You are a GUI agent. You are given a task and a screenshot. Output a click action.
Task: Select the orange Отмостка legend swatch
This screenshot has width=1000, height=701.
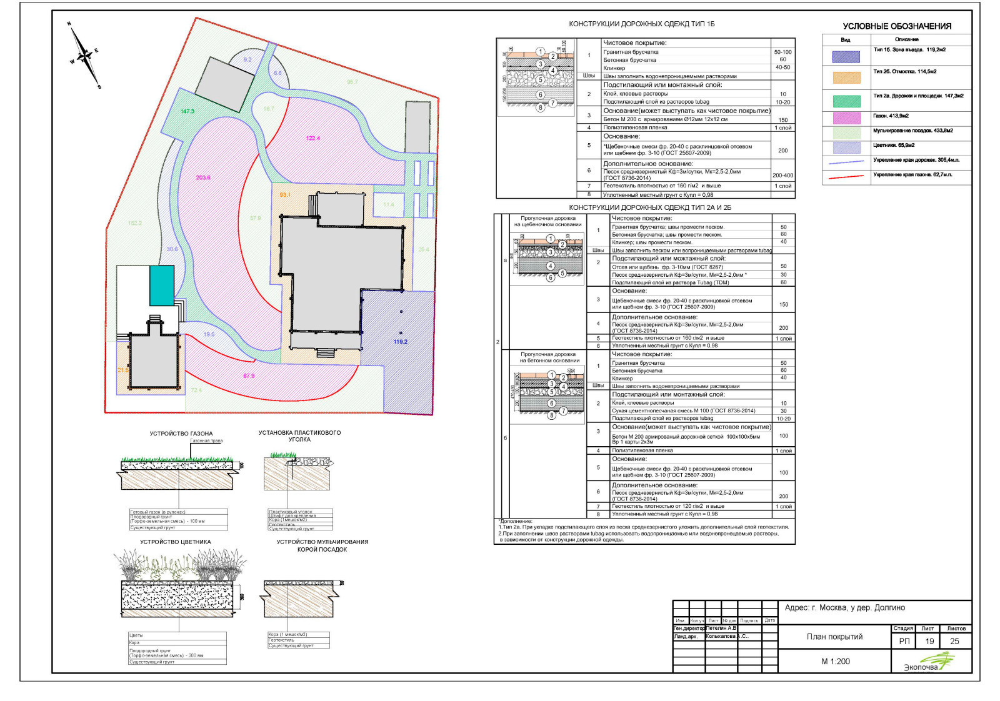pyautogui.click(x=846, y=77)
